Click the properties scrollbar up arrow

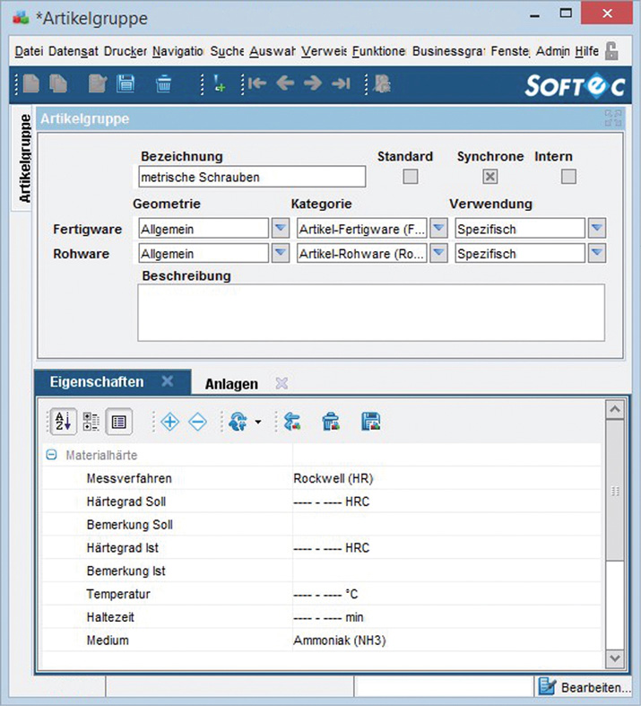pyautogui.click(x=615, y=409)
